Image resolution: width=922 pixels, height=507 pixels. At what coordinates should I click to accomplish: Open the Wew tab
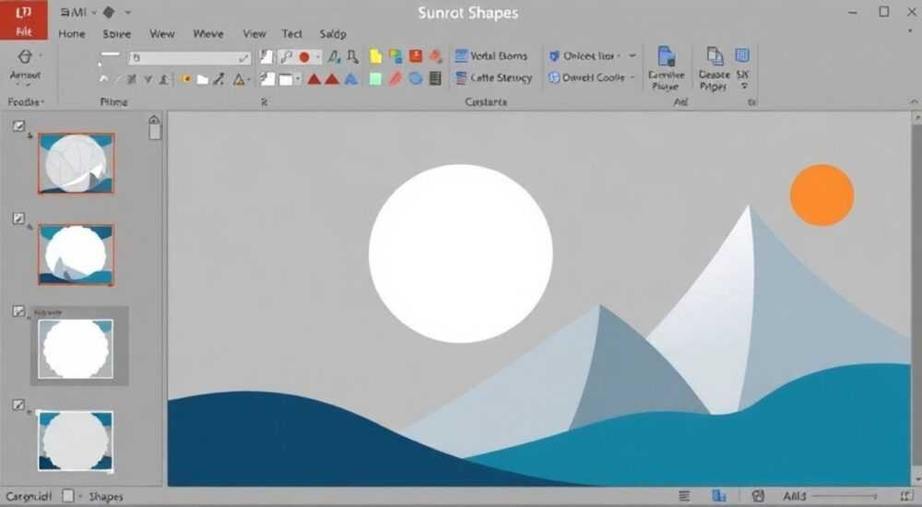161,34
